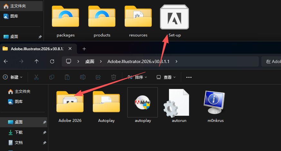Click the Cut scissors icon in the toolbar
Viewport: 281px width, 151px height.
(36, 77)
